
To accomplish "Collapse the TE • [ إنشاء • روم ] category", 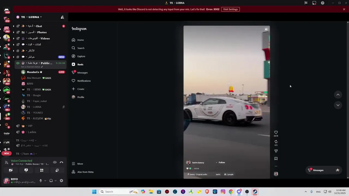I will click(x=26, y=140).
